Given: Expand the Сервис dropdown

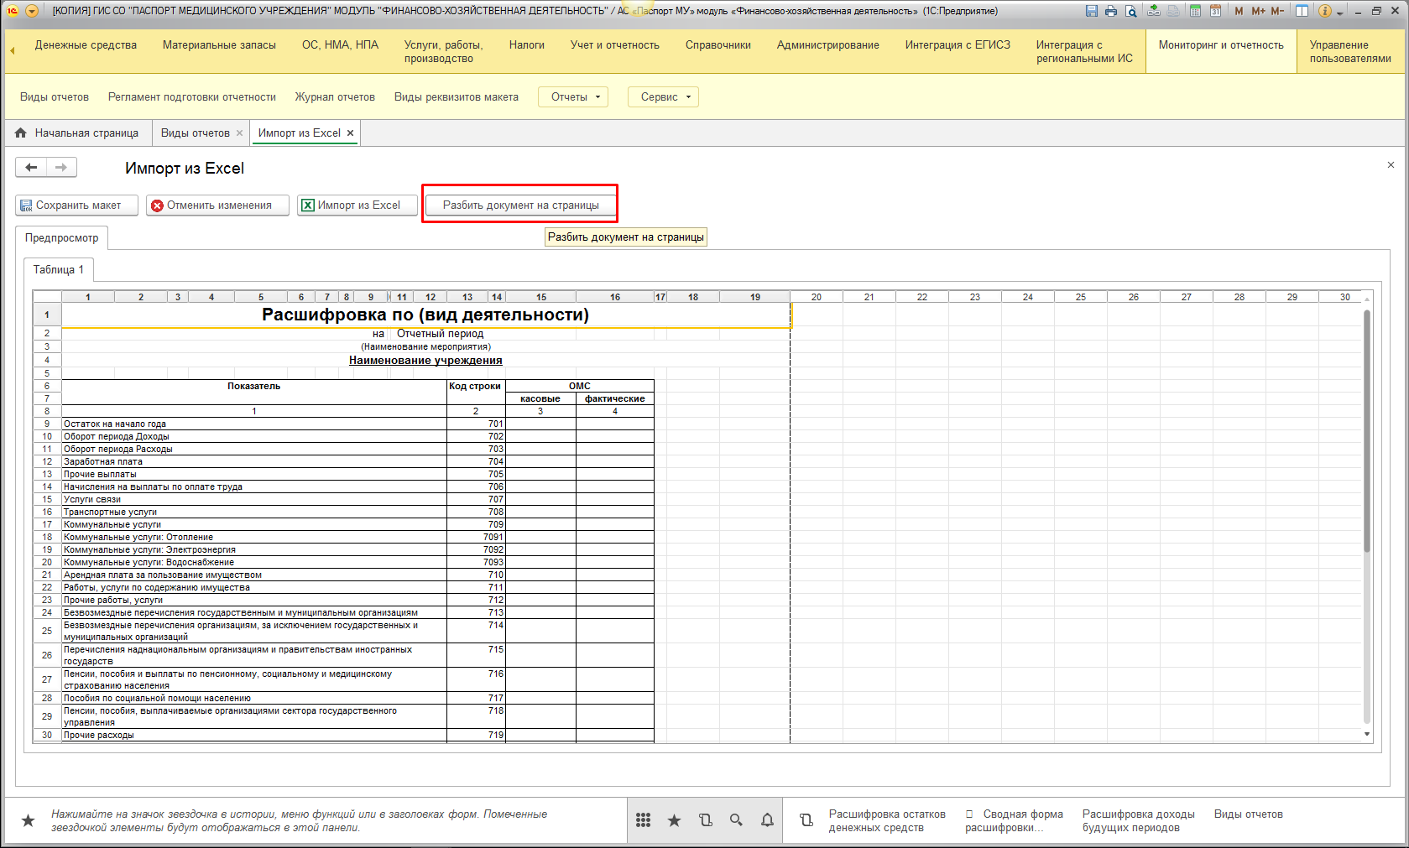Looking at the screenshot, I should (663, 97).
